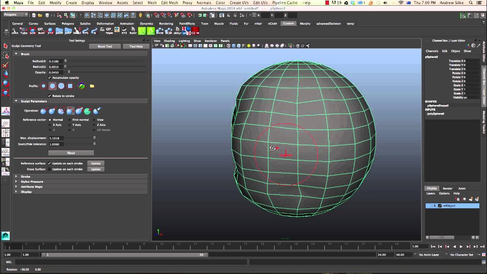Click the FPS shelf icon
Image resolution: width=487 pixels, height=274 pixels.
86,31
